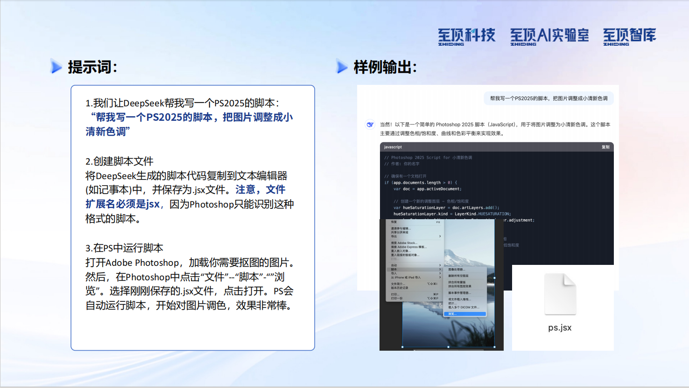The width and height of the screenshot is (689, 388).
Task: Select 置入链接的智能对象... menu item
Action: (405, 255)
